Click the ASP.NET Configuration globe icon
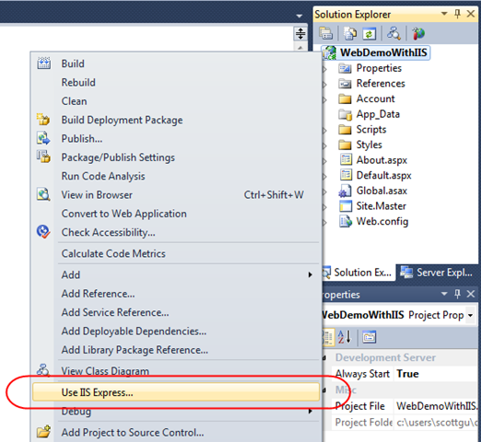This screenshot has height=442, width=481. (418, 33)
